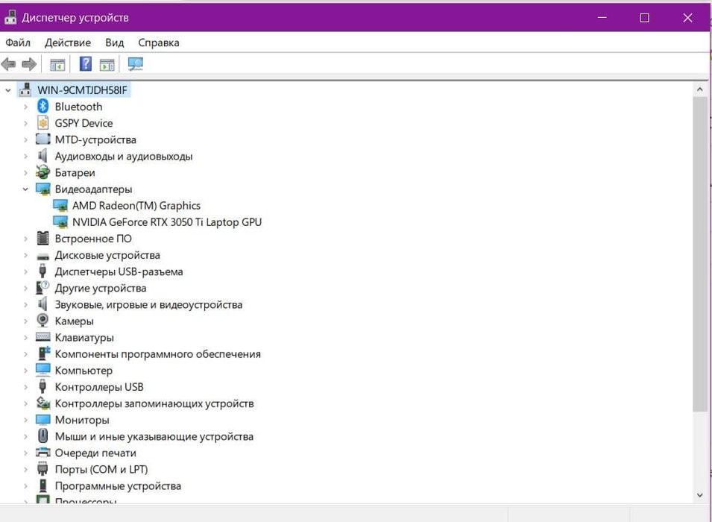This screenshot has width=712, height=522.
Task: Minimize the Диспетчер устройств window
Action: [602, 18]
